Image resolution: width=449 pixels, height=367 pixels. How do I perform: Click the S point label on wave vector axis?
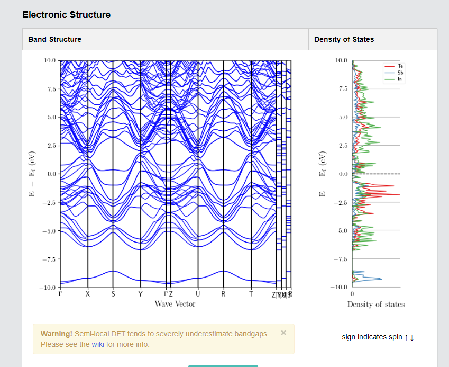pos(113,294)
